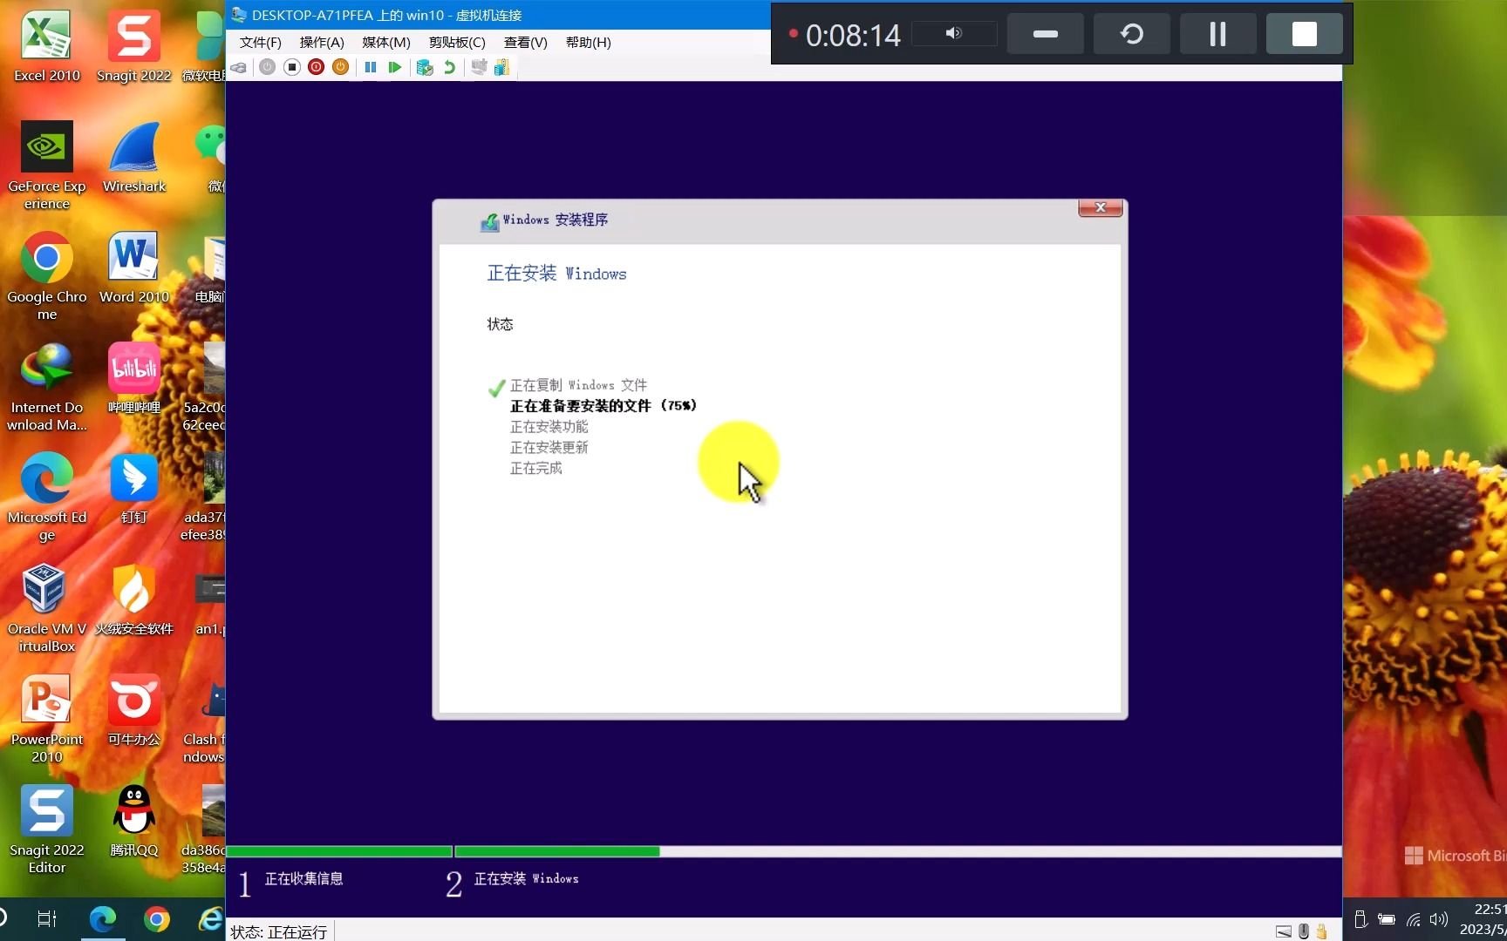
Task: Click the keyboard status icon in VM status bar
Action: (x=1283, y=931)
